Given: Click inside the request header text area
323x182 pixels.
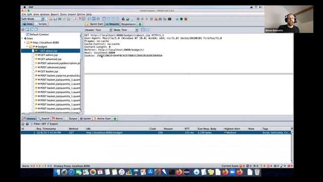Looking at the screenshot, I should point(188,53).
